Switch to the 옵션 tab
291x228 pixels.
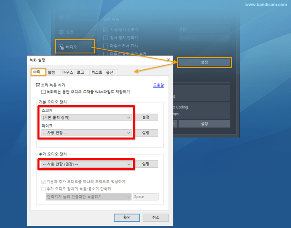[111, 73]
